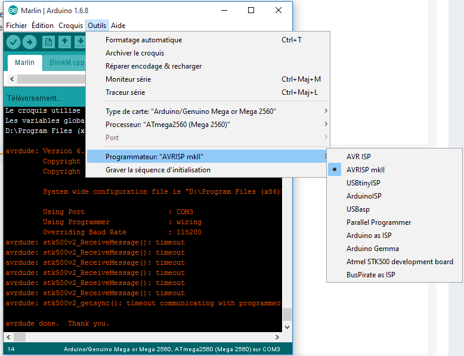The image size is (464, 356).
Task: Switch to the Marlin tab
Action: (x=25, y=63)
